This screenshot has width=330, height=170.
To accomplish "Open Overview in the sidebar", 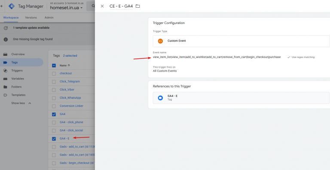I will click(18, 54).
